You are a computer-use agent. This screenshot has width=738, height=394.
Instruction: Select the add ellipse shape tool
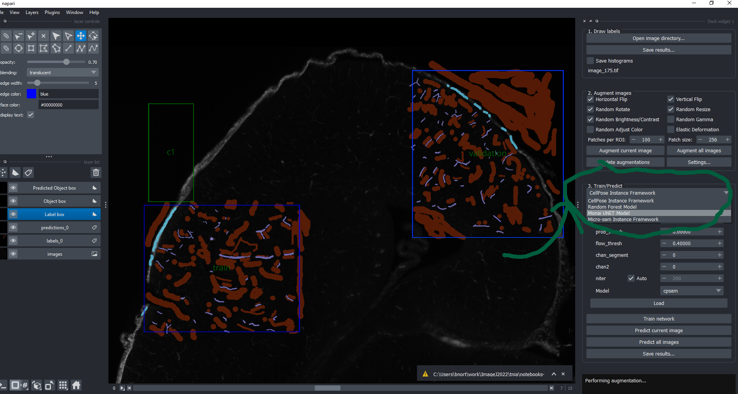tap(19, 48)
